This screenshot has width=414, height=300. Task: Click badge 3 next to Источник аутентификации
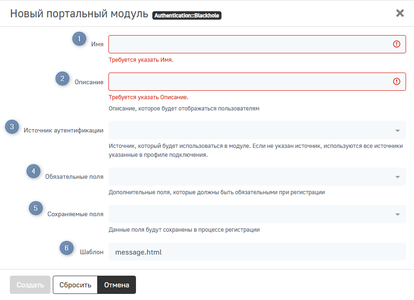12,127
